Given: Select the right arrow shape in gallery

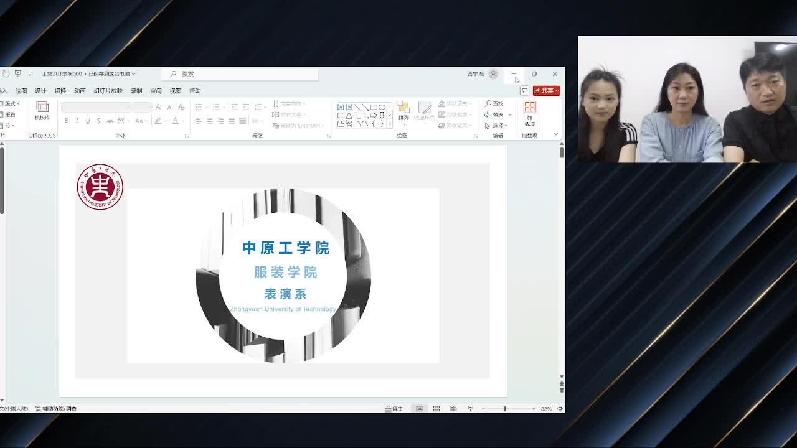Looking at the screenshot, I should (373, 116).
